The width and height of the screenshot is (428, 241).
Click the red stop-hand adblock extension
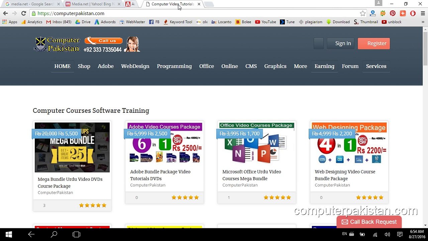pyautogui.click(x=413, y=13)
